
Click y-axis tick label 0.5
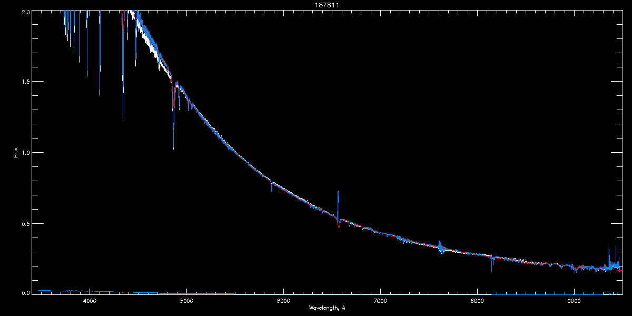coord(25,223)
